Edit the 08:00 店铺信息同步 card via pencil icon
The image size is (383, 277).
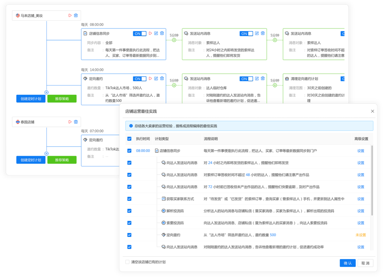156,34
